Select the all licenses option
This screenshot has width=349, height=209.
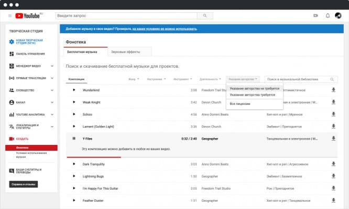coord(254,104)
